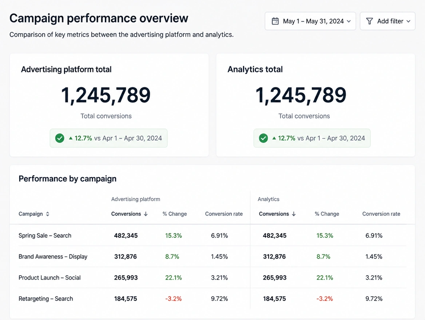Click comparison badge in Advertising platform total card
This screenshot has height=320, width=425.
[x=108, y=138]
